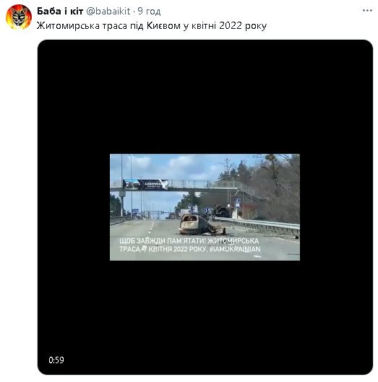Click the ЩОБ ЗАВЖДИ ПАМ'ЯТАТИ caption in video
The height and width of the screenshot is (382, 378).
point(163,241)
